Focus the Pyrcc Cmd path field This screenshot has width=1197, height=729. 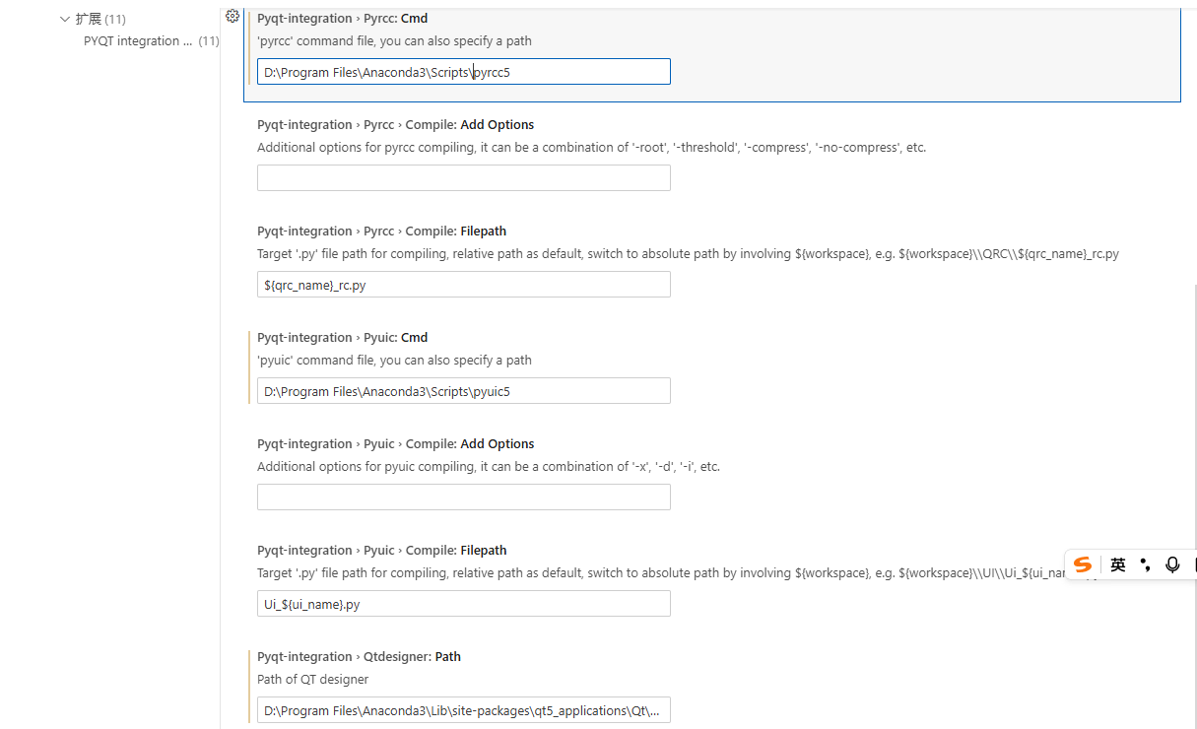[x=464, y=71]
